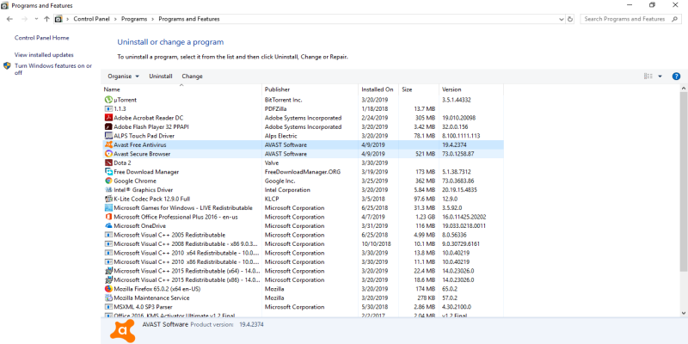This screenshot has height=344, width=688.
Task: Click the Adobe Acrobat Reader DC icon
Action: (109, 118)
